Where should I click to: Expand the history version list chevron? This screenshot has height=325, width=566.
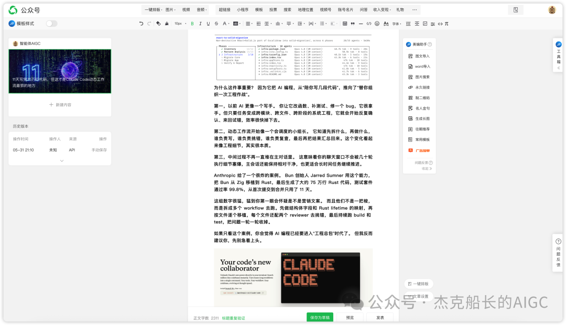[62, 161]
